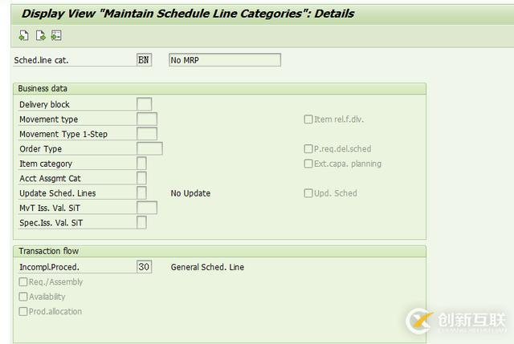Tick the Upd. Sched checkbox
This screenshot has width=514, height=344.
pyautogui.click(x=308, y=193)
